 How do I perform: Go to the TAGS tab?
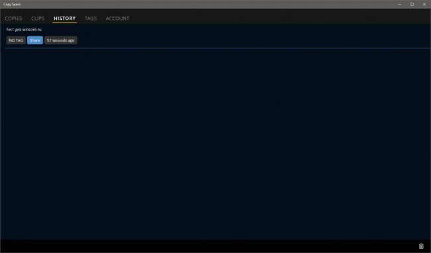pos(90,19)
